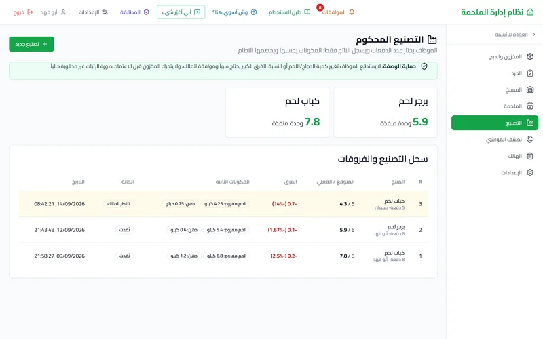Click the message icon in أبي أغيّر شيء
Image resolution: width=543 pixels, height=339 pixels.
coord(197,12)
